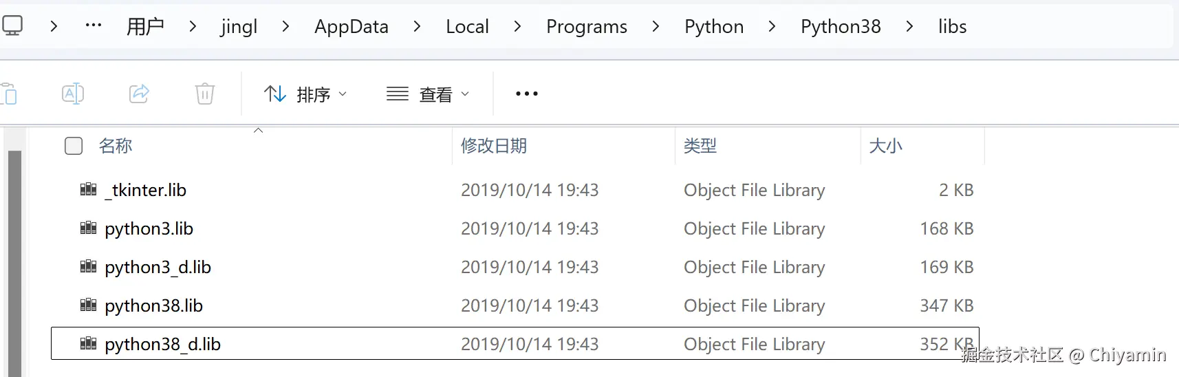The height and width of the screenshot is (377, 1179).
Task: Open the 查看 view dropdown
Action: tap(428, 94)
